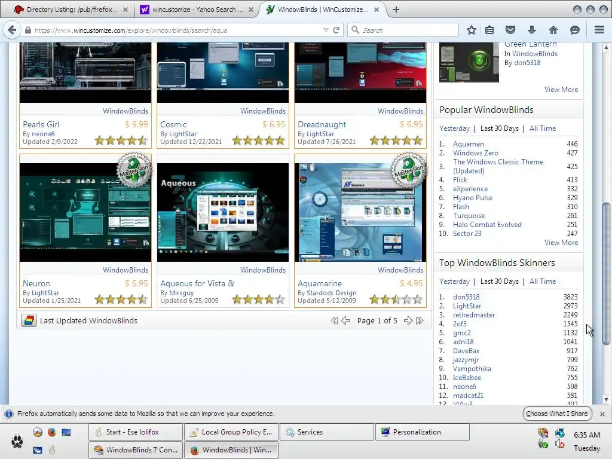Click Neuron star rating
The image size is (612, 459).
[x=121, y=300]
